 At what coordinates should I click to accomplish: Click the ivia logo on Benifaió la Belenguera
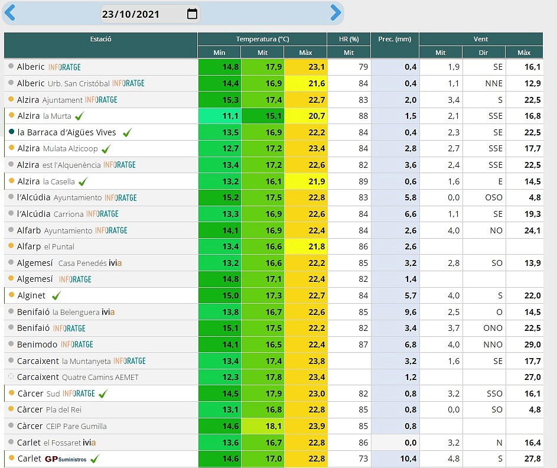tap(108, 312)
